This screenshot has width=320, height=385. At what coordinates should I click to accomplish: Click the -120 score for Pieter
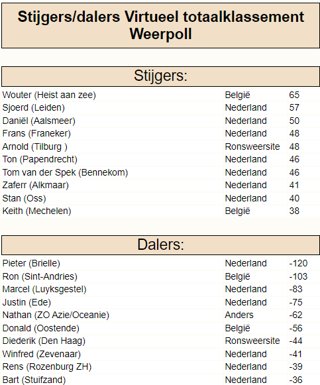298,264
